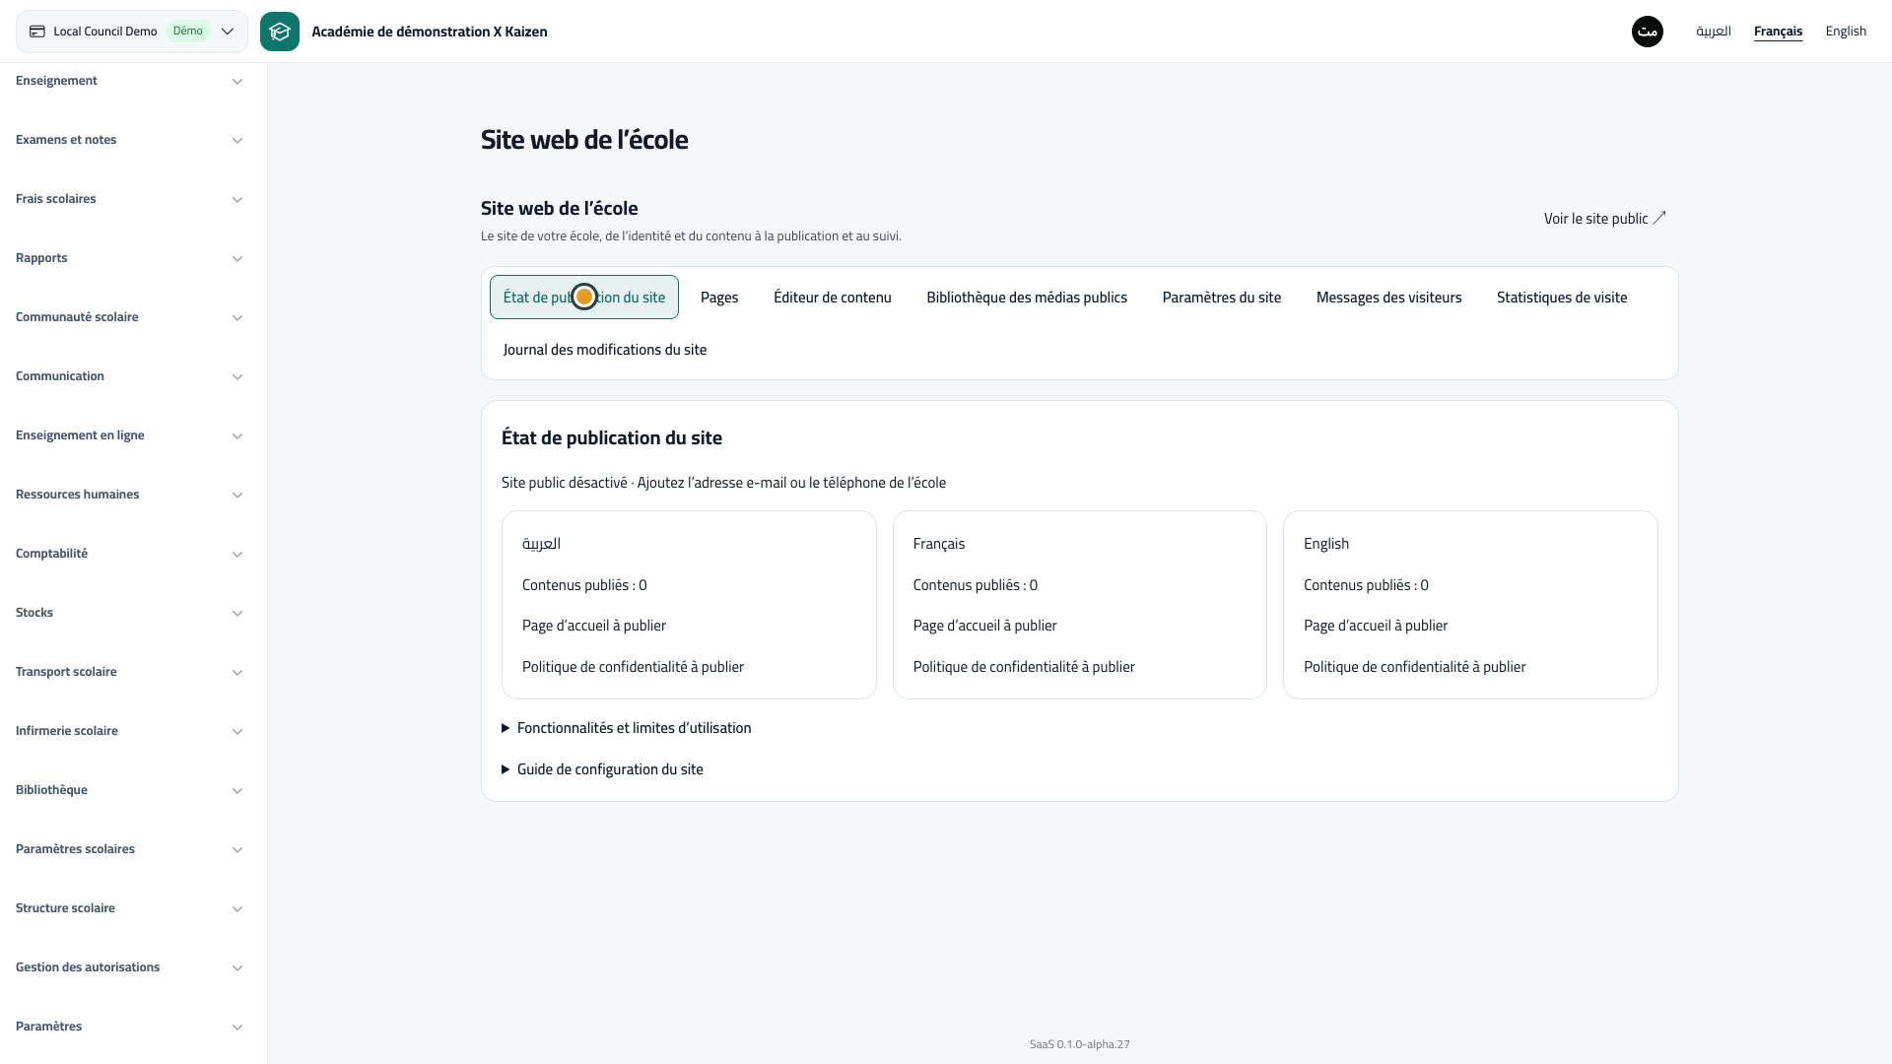Open Bibliothèque des médias publics tab
This screenshot has height=1064, width=1892.
1027,298
